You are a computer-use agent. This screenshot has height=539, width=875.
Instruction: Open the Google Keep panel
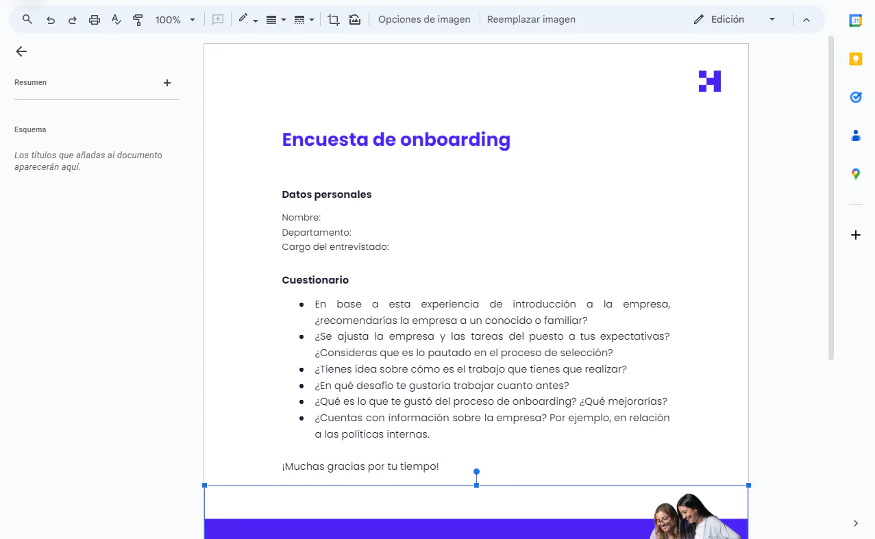tap(855, 58)
